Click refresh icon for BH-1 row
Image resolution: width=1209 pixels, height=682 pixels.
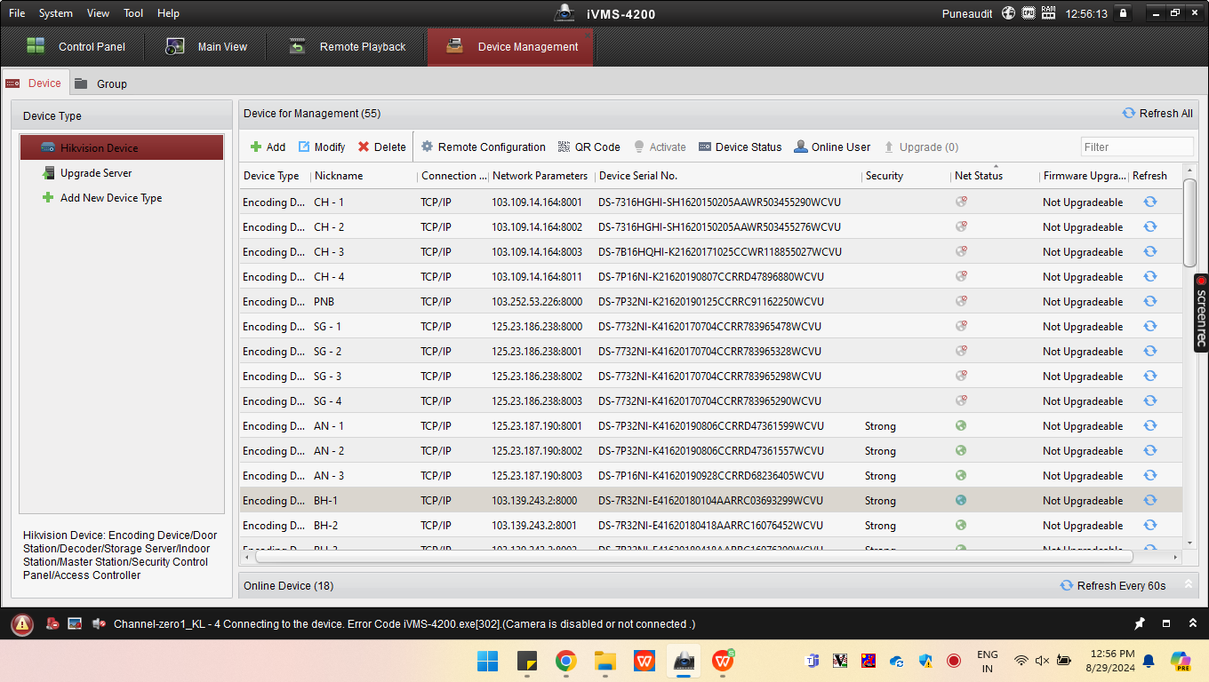(x=1149, y=500)
